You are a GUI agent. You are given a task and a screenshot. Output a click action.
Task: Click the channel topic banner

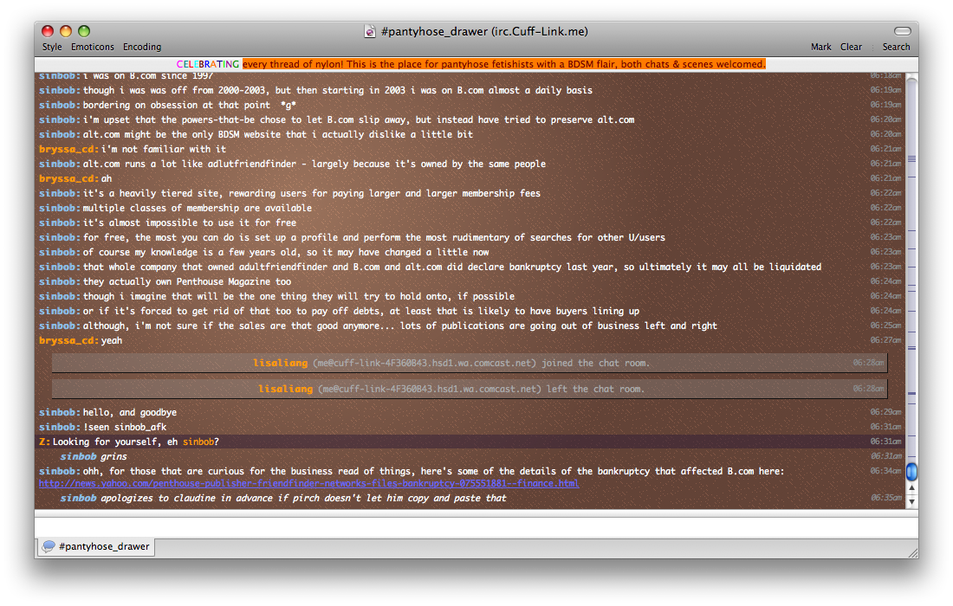click(x=471, y=64)
